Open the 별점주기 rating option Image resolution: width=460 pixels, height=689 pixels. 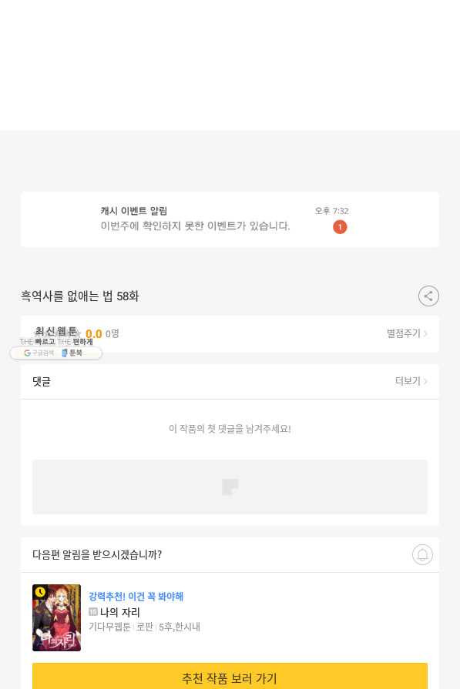[x=403, y=333]
